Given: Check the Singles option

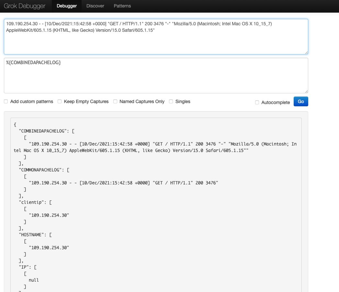Looking at the screenshot, I should pyautogui.click(x=171, y=101).
